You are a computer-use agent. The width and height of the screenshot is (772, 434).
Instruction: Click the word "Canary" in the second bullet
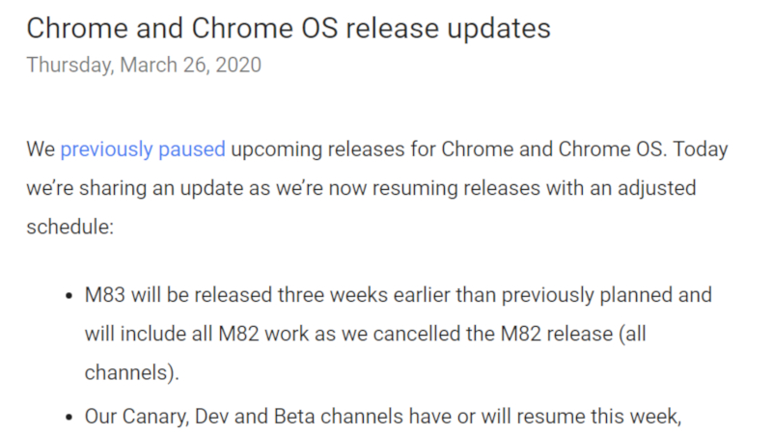click(x=155, y=420)
